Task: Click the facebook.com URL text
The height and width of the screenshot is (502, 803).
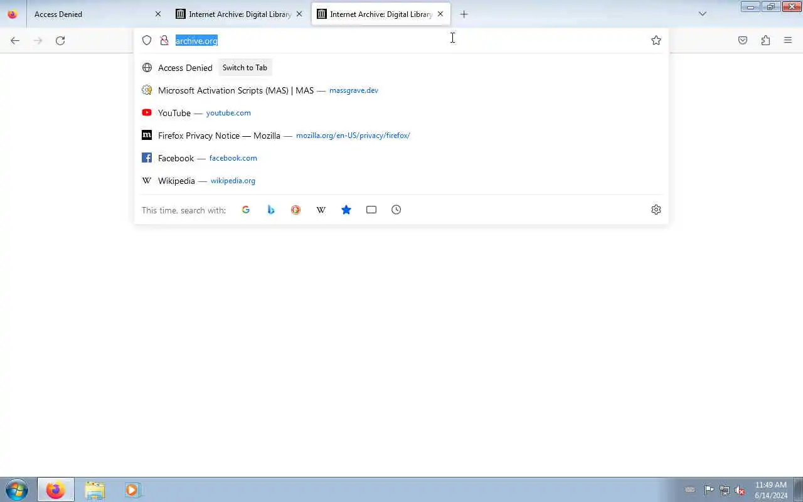Action: point(233,158)
